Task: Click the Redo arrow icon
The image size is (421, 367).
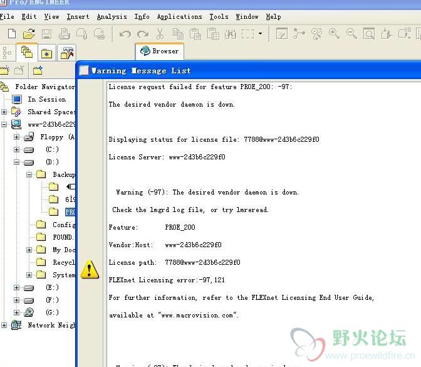Action: [x=143, y=34]
